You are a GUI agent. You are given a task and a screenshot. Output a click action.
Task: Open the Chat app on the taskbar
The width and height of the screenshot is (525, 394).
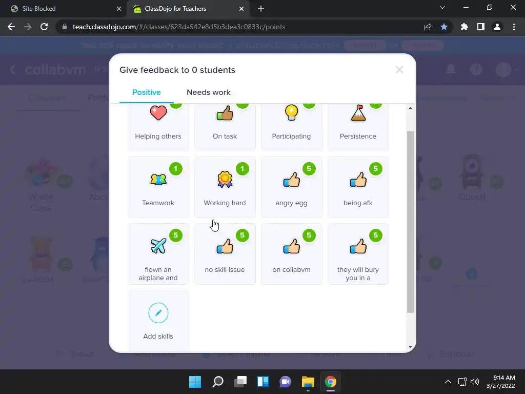285,382
